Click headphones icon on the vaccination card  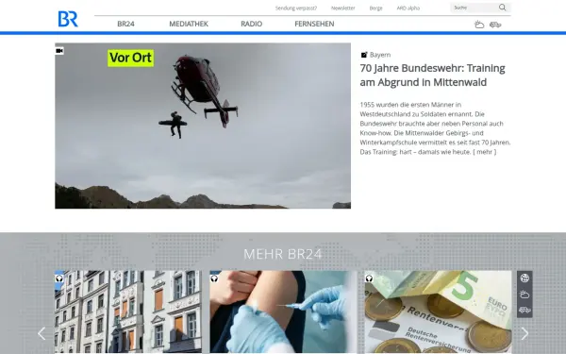click(214, 278)
